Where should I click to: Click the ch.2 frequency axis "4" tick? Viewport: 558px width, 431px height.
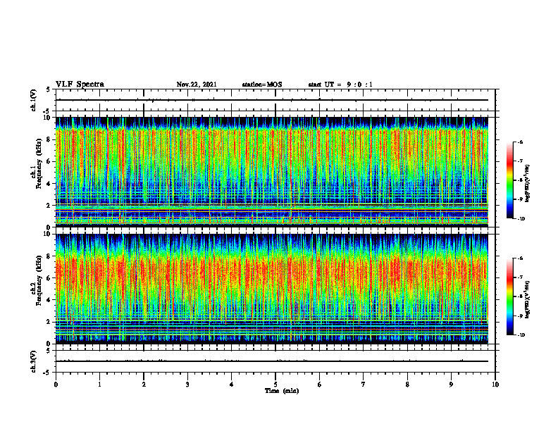pos(49,300)
